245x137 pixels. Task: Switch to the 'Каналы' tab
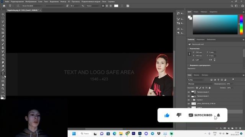[196, 75]
